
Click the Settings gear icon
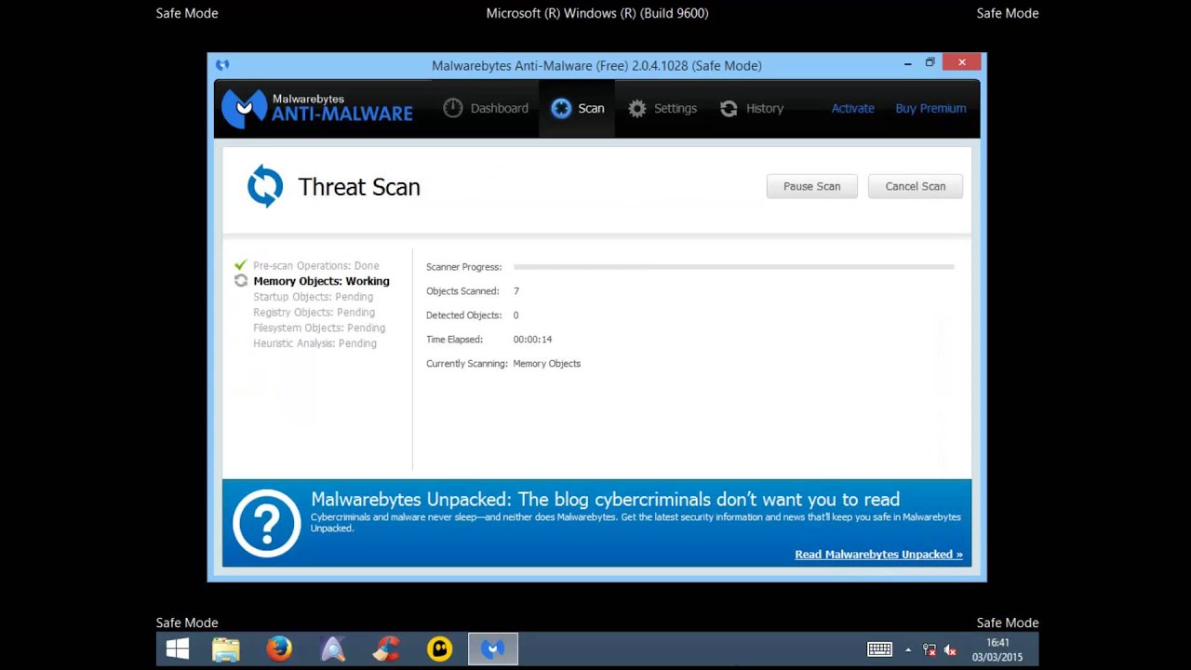tap(637, 109)
